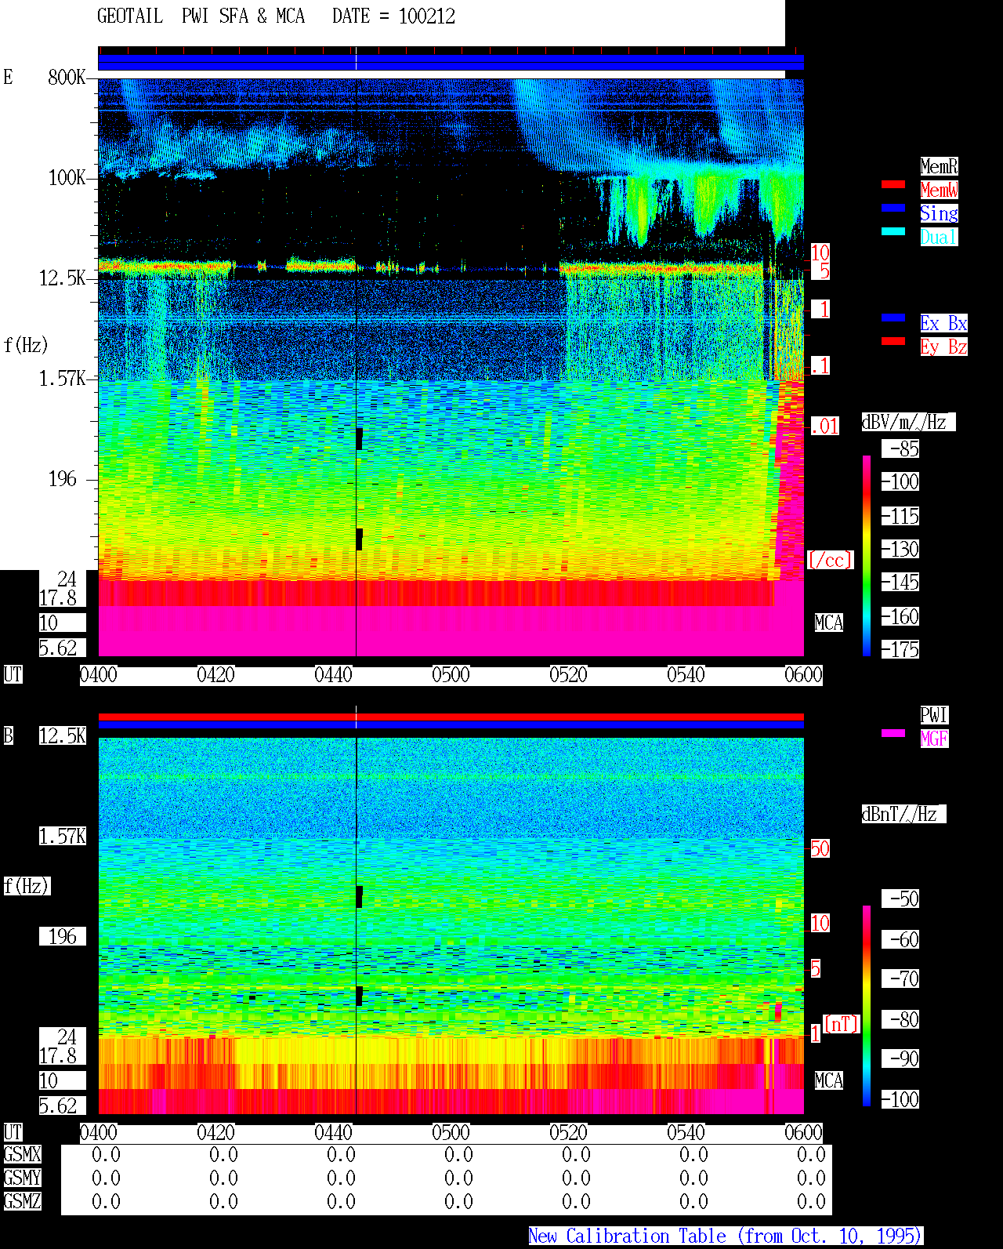This screenshot has height=1249, width=1003.
Task: Click the Ex Bx label
Action: pyautogui.click(x=943, y=323)
